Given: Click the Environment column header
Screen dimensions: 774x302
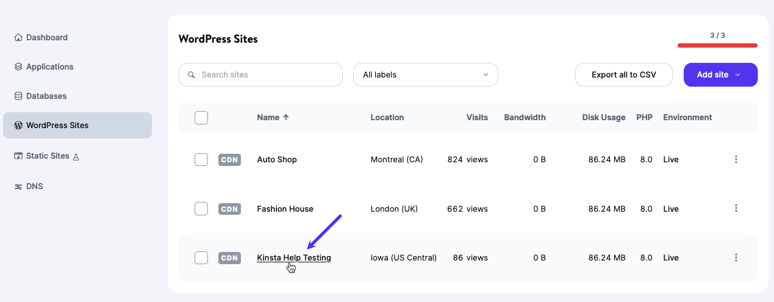Looking at the screenshot, I should pos(687,117).
